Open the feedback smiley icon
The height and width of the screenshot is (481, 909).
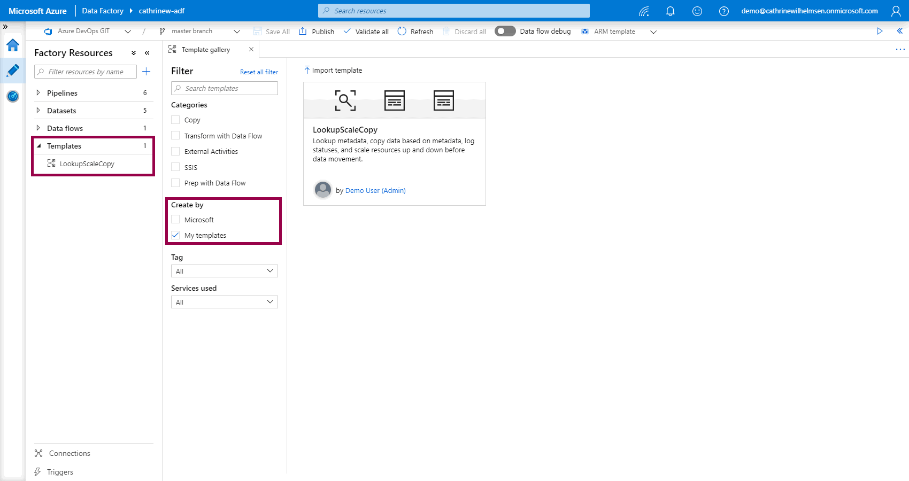click(697, 11)
